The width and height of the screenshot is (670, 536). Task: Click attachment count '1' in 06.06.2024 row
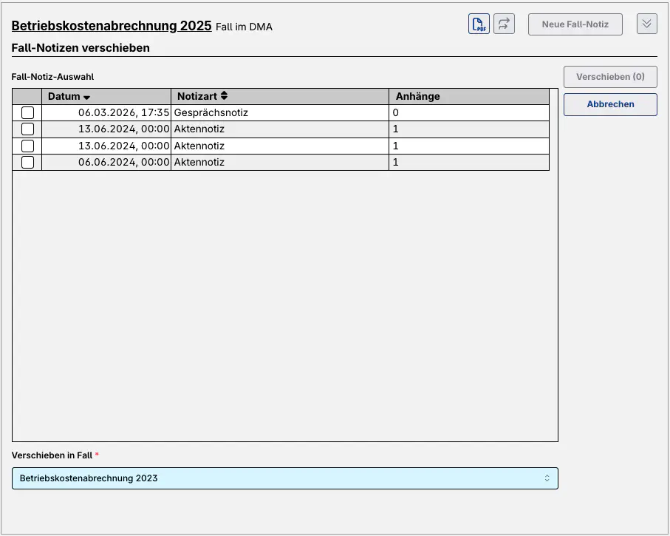(396, 162)
